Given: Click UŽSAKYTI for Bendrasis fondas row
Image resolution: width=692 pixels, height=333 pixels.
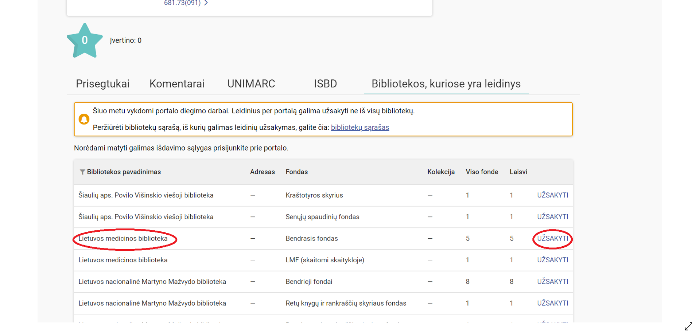Looking at the screenshot, I should tap(552, 238).
